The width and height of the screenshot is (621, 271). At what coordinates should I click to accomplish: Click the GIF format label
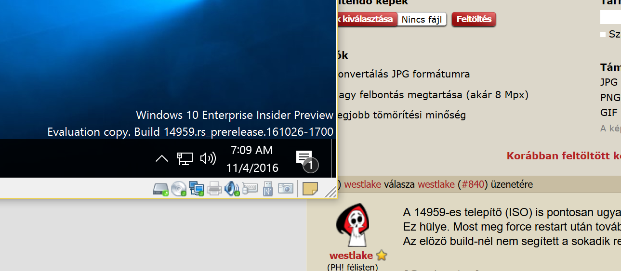click(608, 113)
